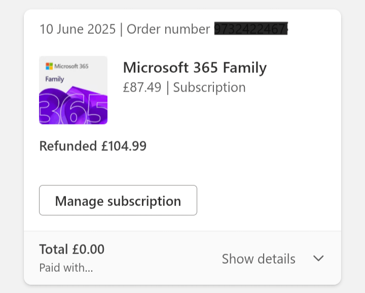Click the redacted order number value
Image resolution: width=365 pixels, height=293 pixels.
coord(250,29)
